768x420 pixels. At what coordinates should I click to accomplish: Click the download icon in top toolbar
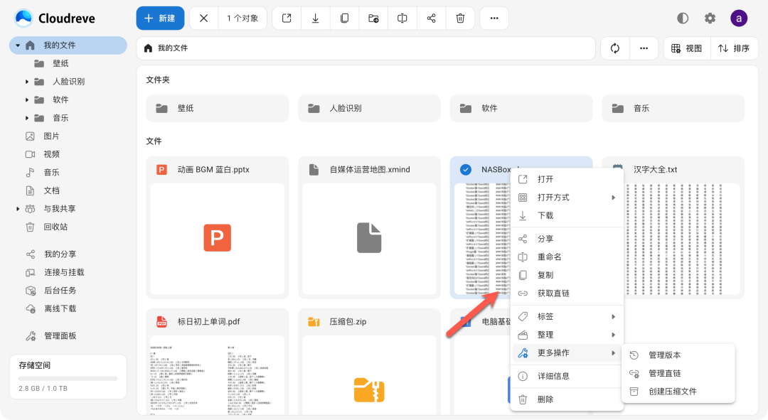[x=316, y=18]
